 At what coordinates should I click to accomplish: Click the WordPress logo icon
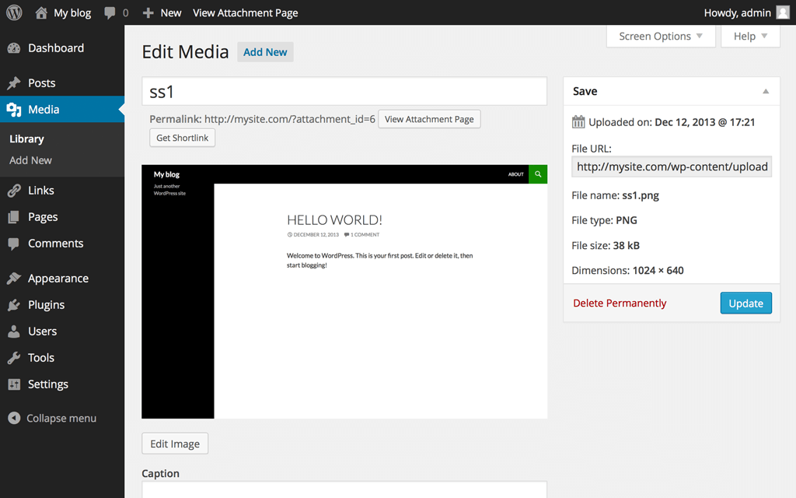[14, 12]
